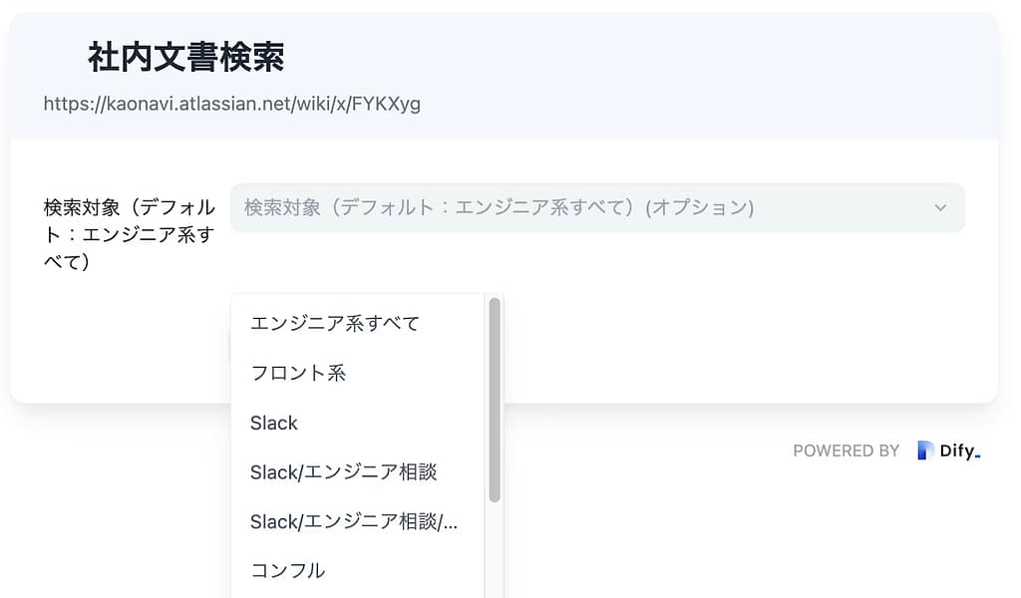Click the Dify wordmark text
1021x598 pixels.
959,451
